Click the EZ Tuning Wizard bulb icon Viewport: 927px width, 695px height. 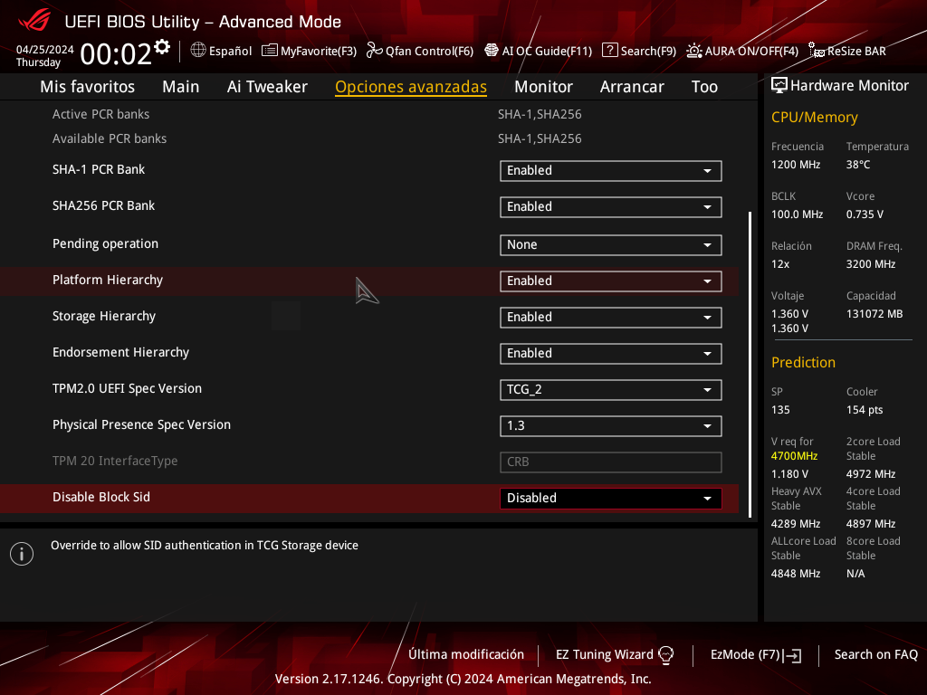pos(665,655)
